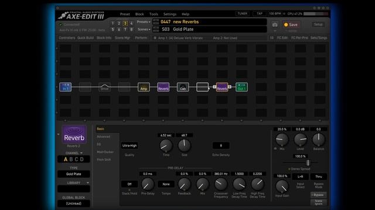Open the Input Select L+R dropdown

(301, 177)
